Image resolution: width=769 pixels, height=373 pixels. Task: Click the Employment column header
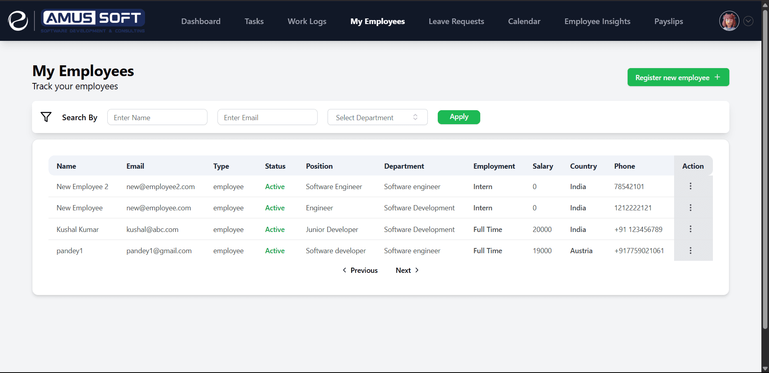click(x=494, y=166)
